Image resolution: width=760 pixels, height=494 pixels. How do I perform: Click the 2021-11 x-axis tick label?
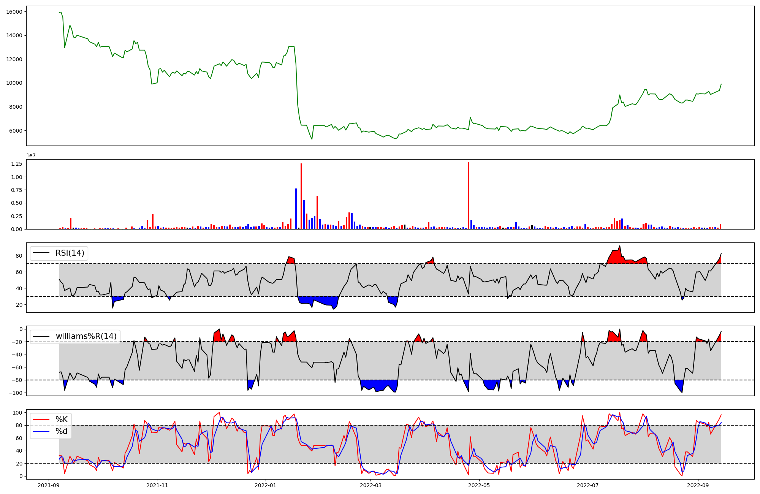point(157,485)
